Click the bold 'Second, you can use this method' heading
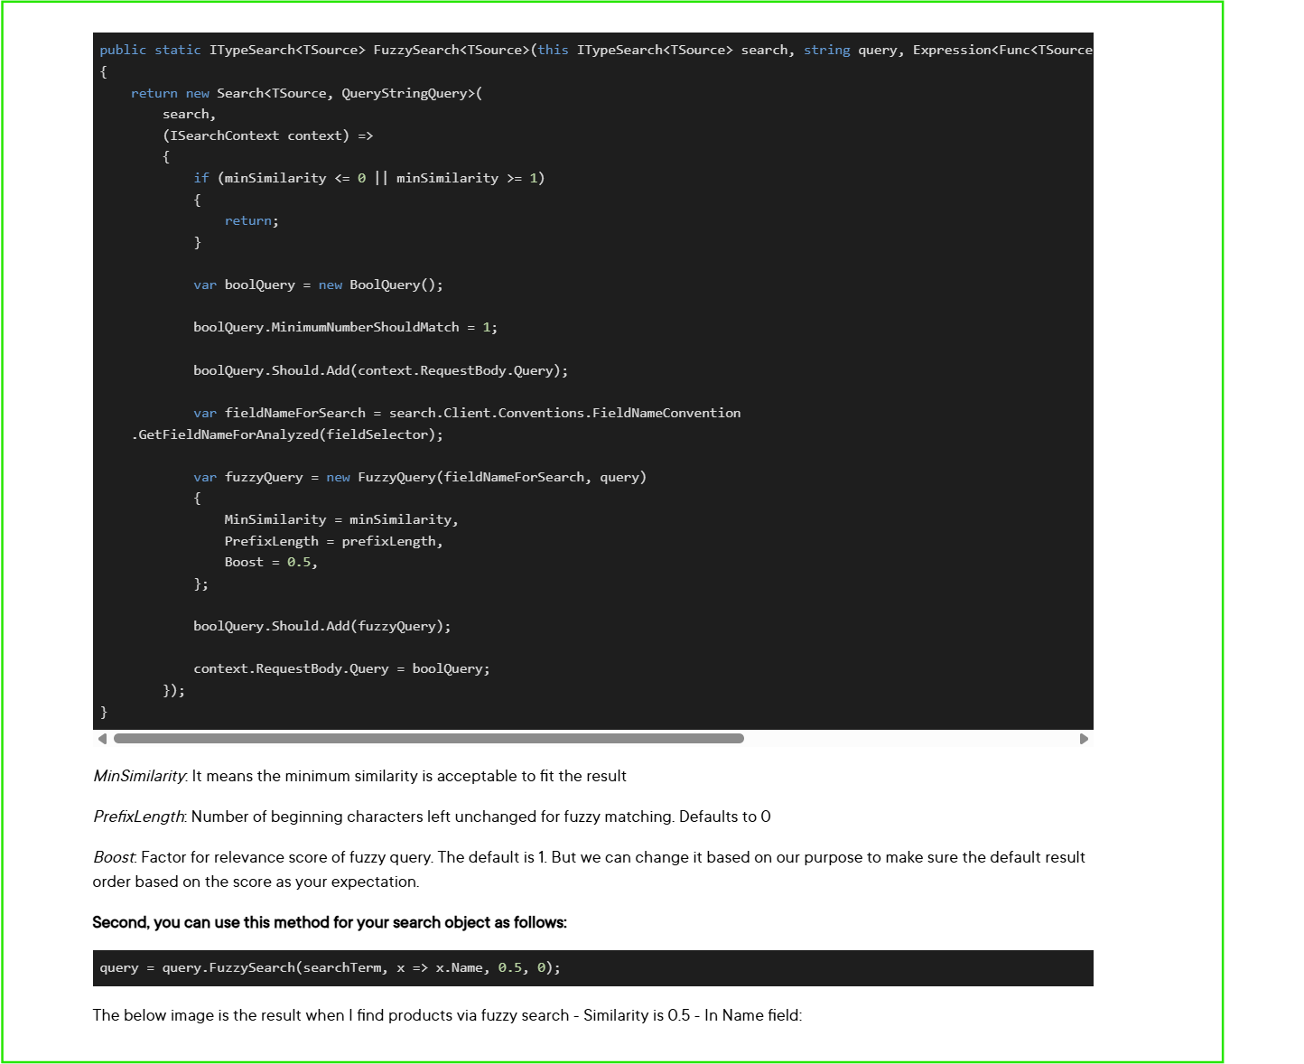1304x1064 pixels. [330, 922]
